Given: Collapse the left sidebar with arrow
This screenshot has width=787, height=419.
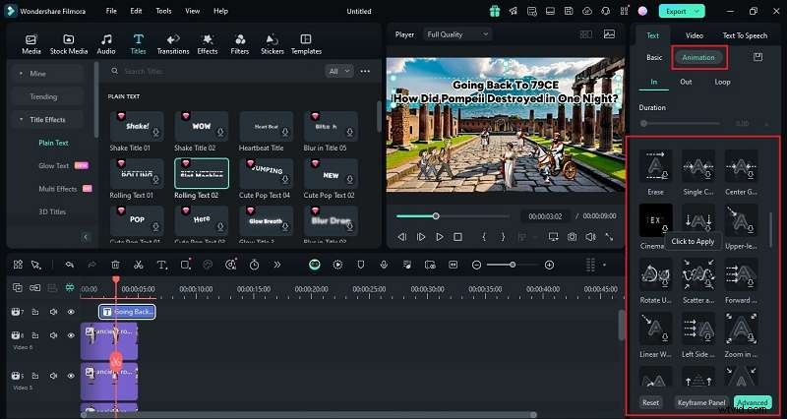Looking at the screenshot, I should coord(86,237).
